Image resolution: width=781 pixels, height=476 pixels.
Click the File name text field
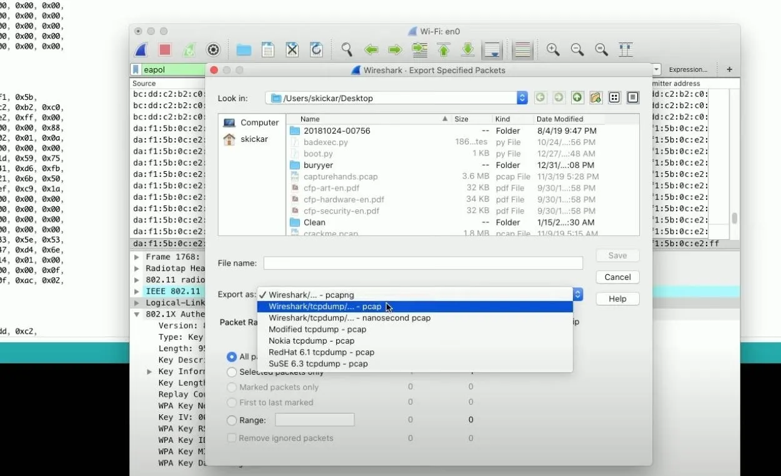click(x=423, y=263)
